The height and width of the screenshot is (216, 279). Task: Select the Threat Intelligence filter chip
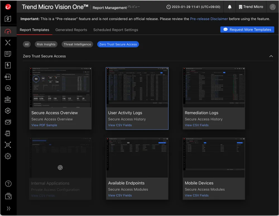point(77,44)
